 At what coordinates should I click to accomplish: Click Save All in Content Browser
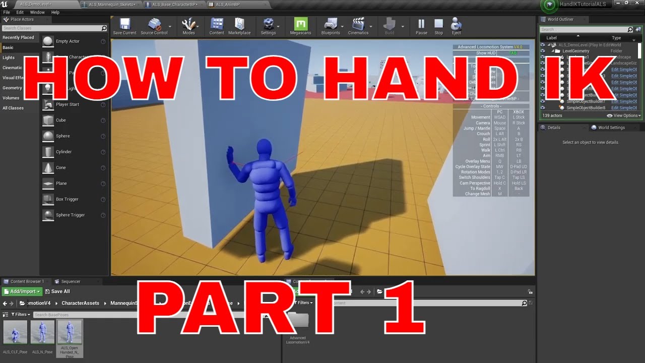click(x=57, y=291)
